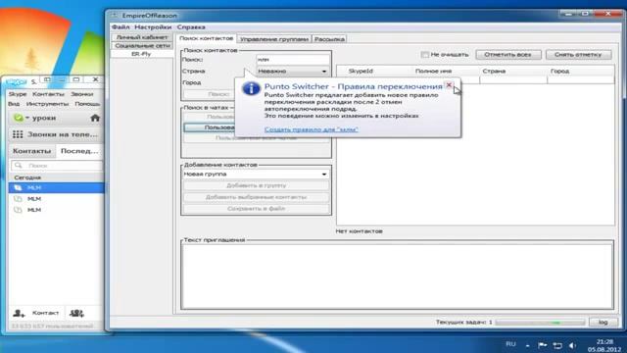The width and height of the screenshot is (627, 353).
Task: Select Социальные сети in the sidebar
Action: pos(141,46)
